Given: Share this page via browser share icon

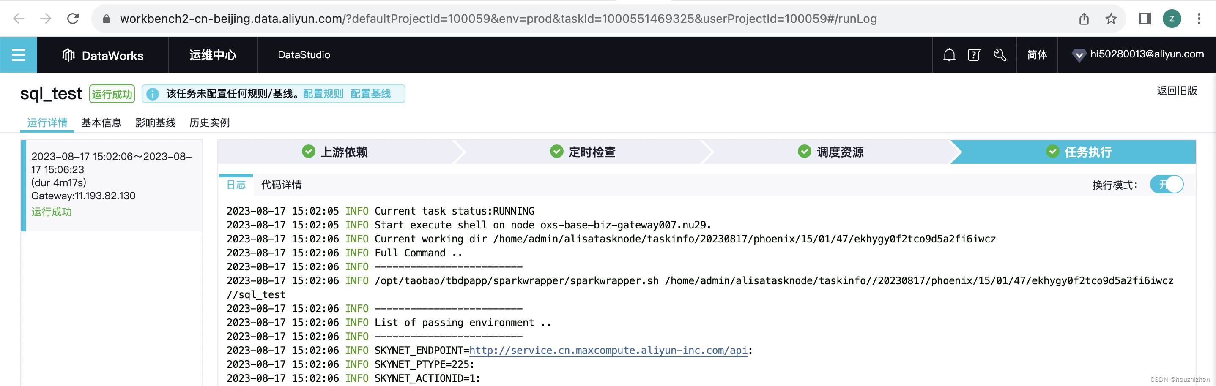Looking at the screenshot, I should coord(1083,19).
